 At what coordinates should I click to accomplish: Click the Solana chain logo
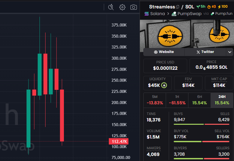click(147, 14)
